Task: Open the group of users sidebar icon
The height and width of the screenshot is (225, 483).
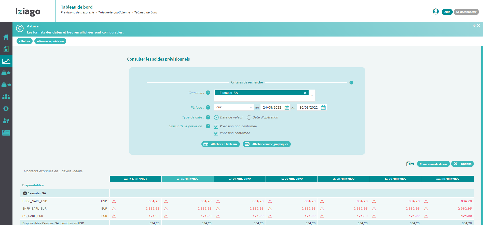Action: click(6, 97)
